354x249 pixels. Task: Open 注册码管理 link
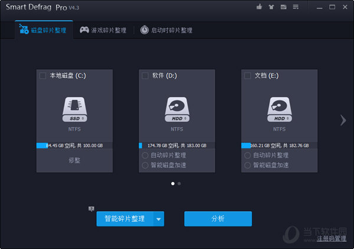(x=332, y=238)
